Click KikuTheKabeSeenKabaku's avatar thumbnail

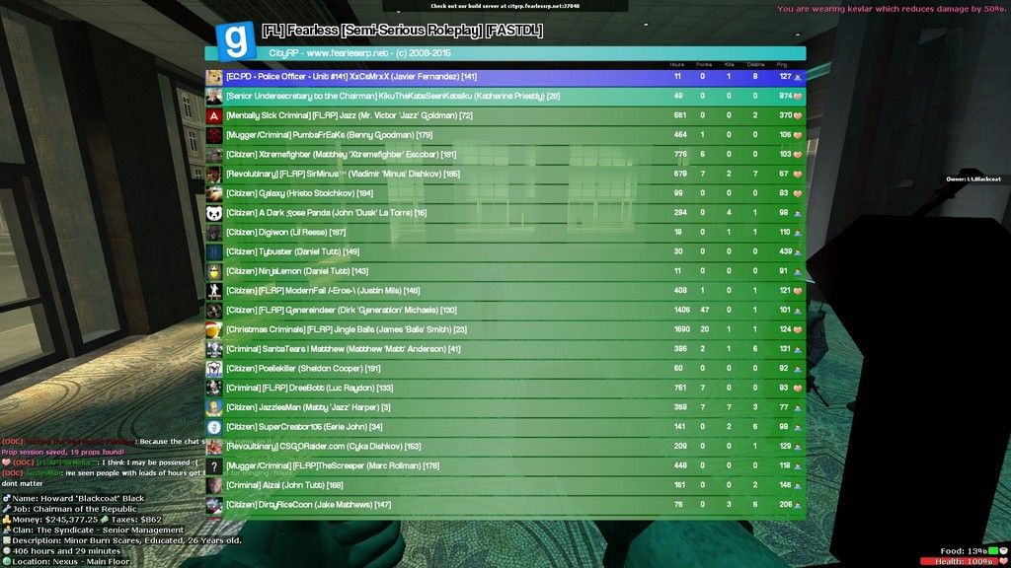point(214,97)
